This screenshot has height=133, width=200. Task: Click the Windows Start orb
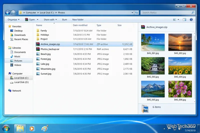[6, 129]
